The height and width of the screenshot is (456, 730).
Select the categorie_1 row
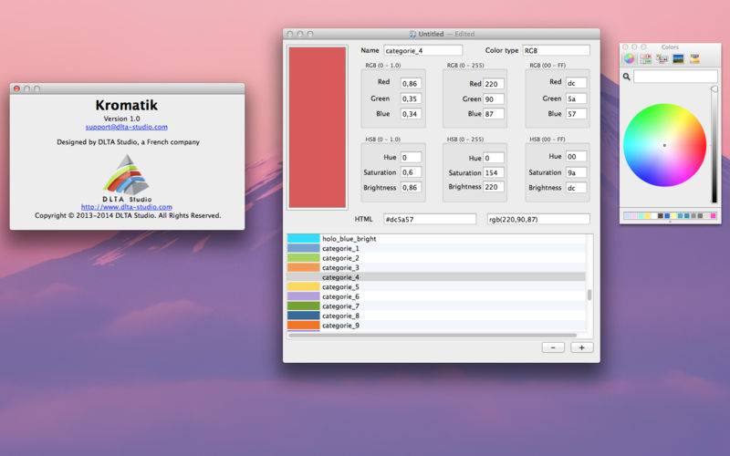(x=436, y=248)
